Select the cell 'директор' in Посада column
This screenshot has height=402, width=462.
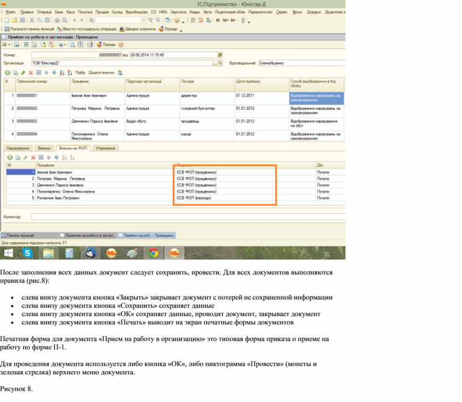(207, 98)
